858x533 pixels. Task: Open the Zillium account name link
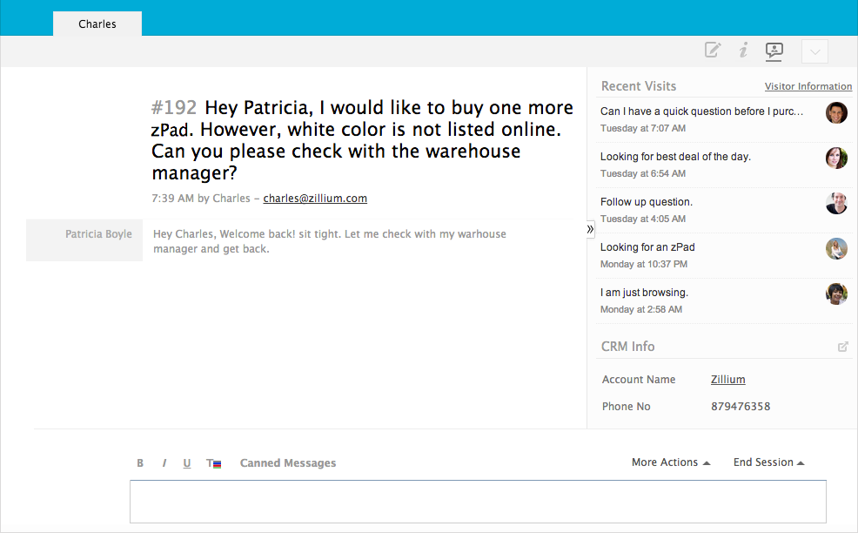pos(727,380)
